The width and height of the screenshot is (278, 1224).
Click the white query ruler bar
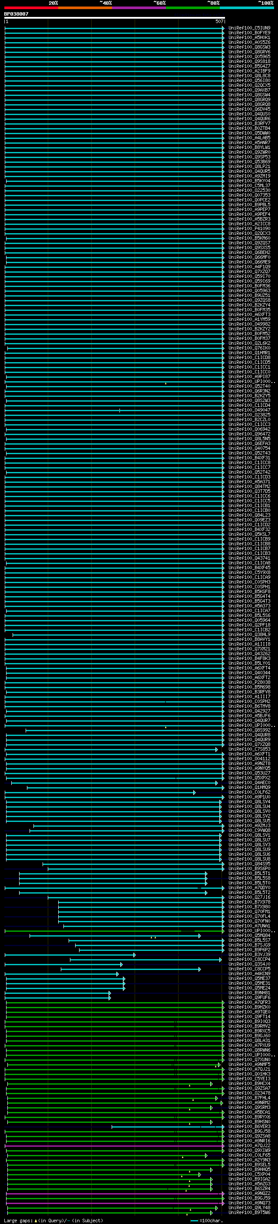click(x=115, y=17)
